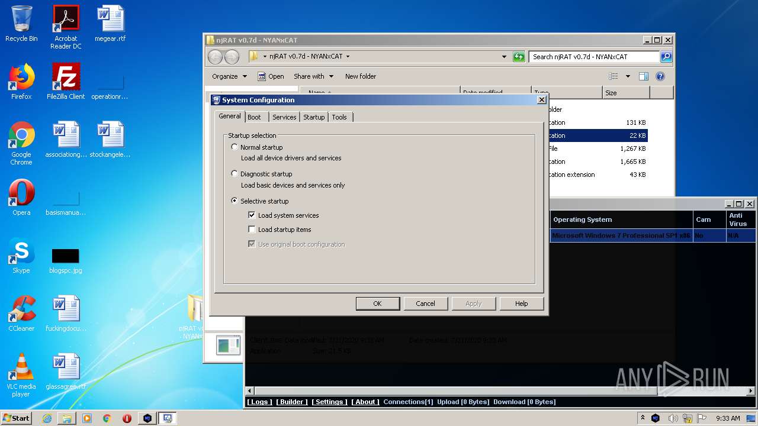The width and height of the screenshot is (758, 426).
Task: Show hidden system tray icons
Action: [643, 418]
